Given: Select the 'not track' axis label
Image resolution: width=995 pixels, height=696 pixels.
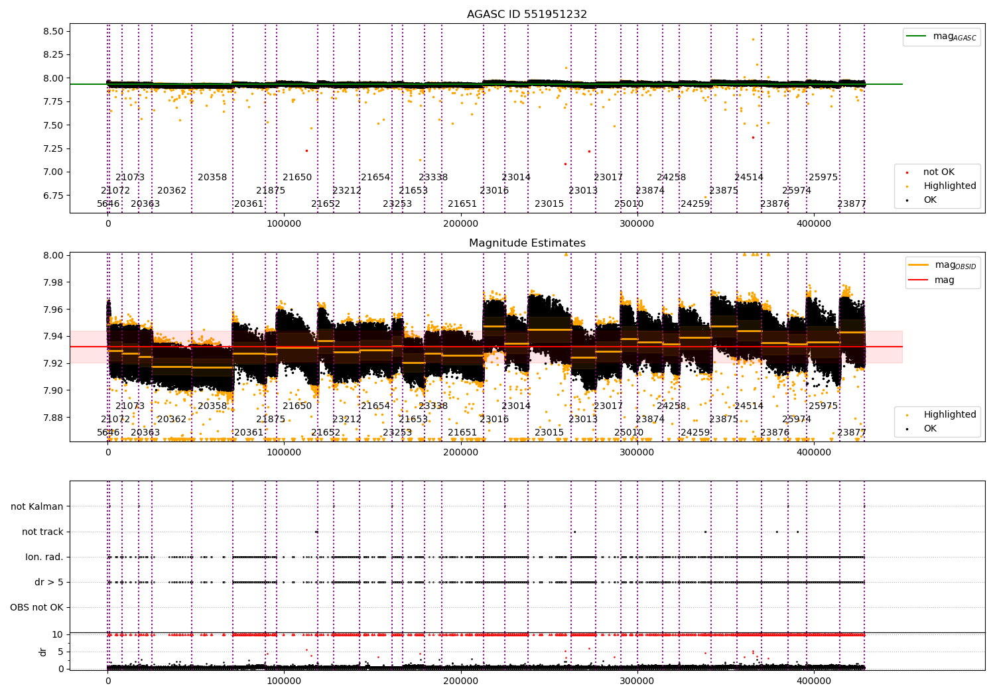Looking at the screenshot, I should [42, 532].
